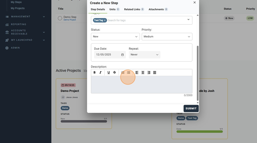
Task: Click the Status column header
Action: (228, 9)
